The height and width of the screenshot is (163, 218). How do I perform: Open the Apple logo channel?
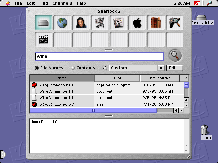[x=137, y=23]
